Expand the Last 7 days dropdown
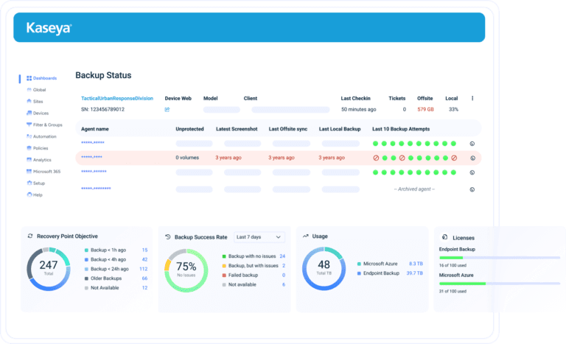The height and width of the screenshot is (344, 566). tap(259, 237)
